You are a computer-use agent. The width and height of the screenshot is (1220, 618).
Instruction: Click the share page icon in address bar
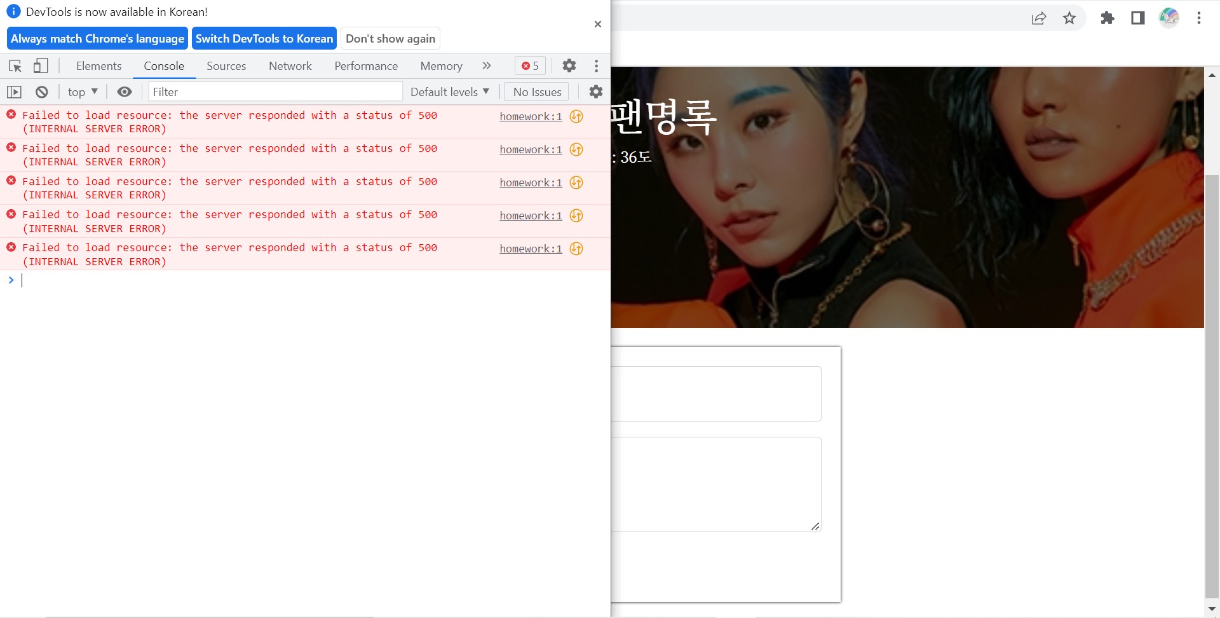(1039, 18)
